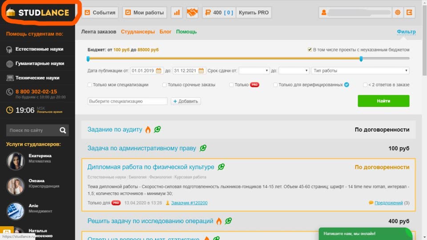
Task: Expand the 'Тип работы' dropdown
Action: point(360,71)
